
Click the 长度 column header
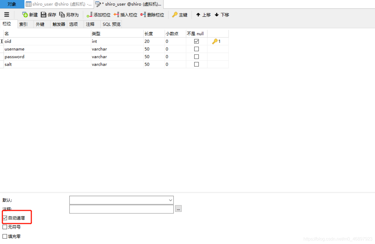(x=154, y=34)
